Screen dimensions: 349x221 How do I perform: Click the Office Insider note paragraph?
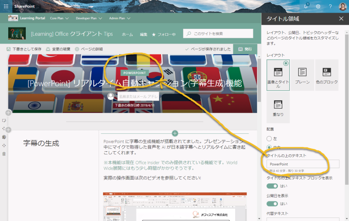(x=171, y=165)
